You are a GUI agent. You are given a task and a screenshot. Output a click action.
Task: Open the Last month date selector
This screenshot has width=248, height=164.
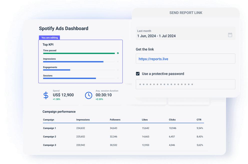point(175,34)
